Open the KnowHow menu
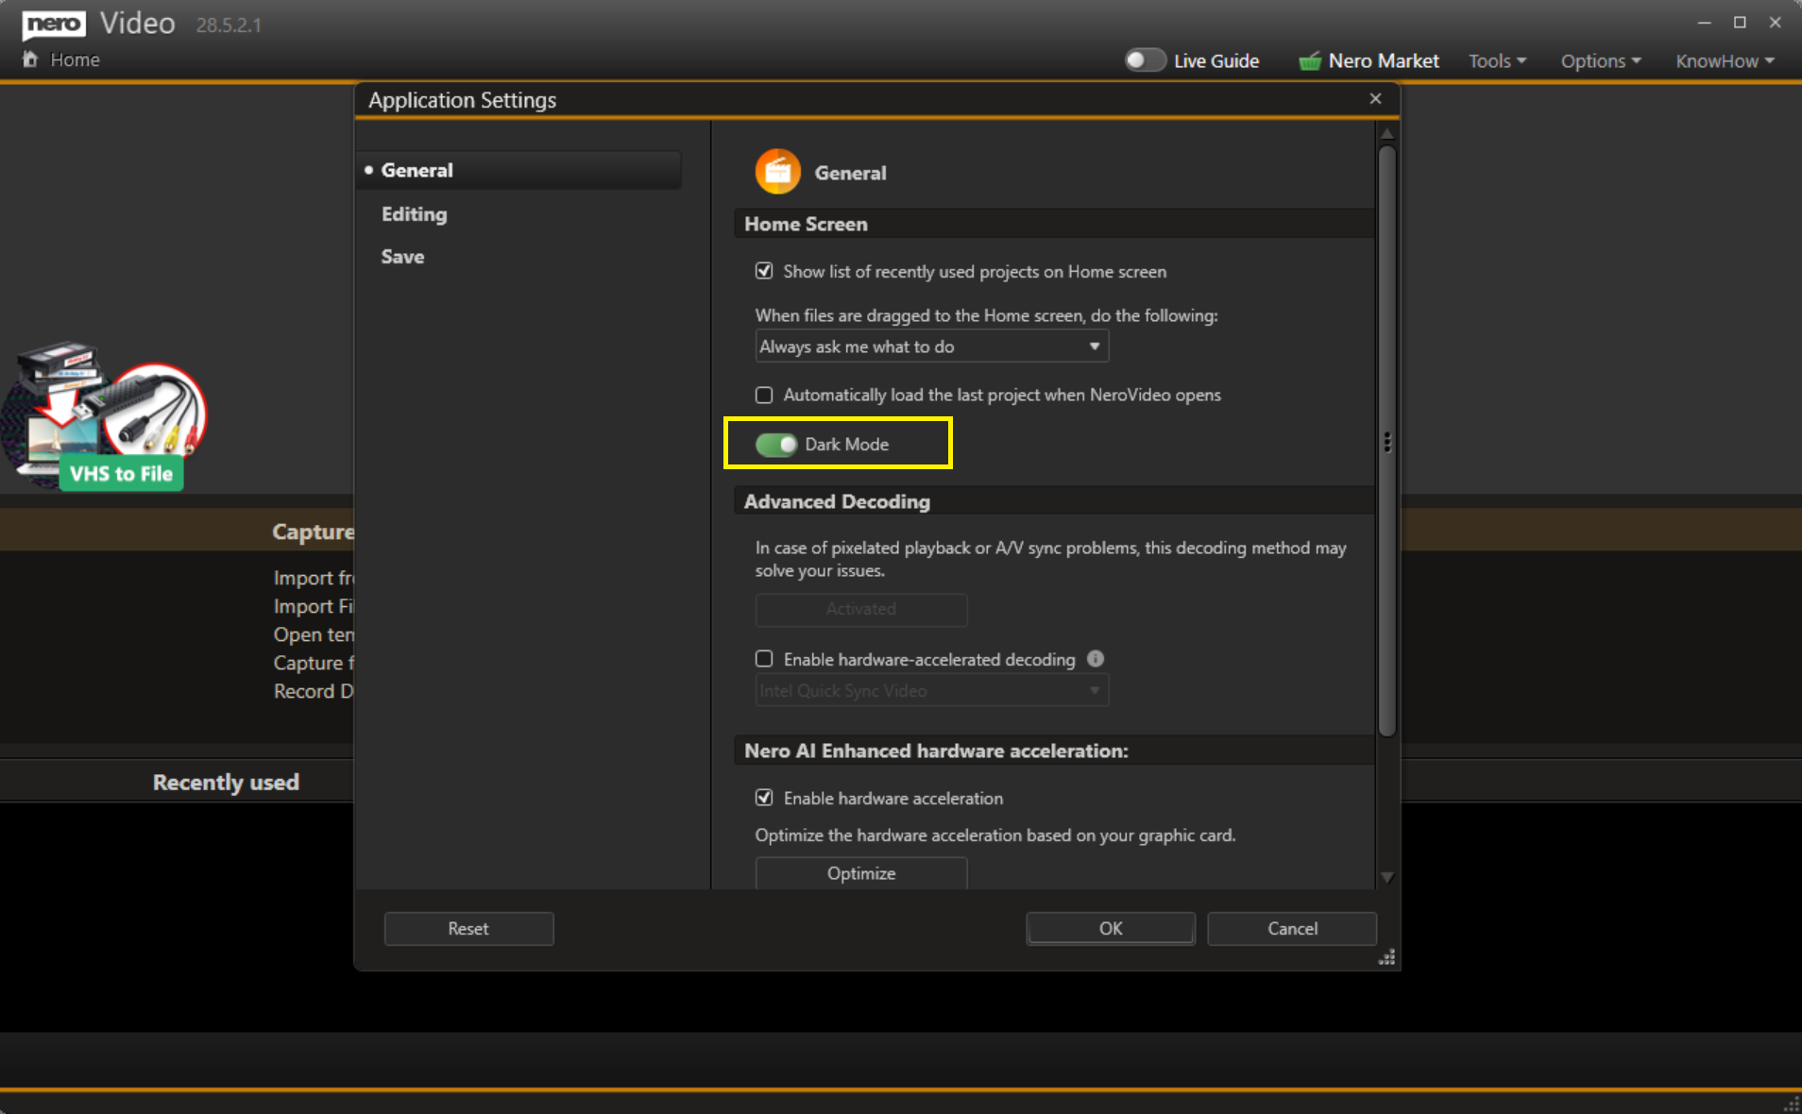The image size is (1802, 1114). 1725,61
